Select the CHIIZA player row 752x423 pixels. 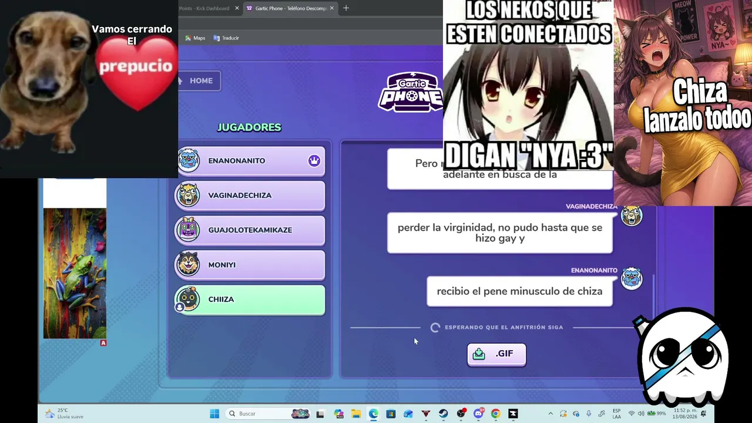pyautogui.click(x=250, y=299)
